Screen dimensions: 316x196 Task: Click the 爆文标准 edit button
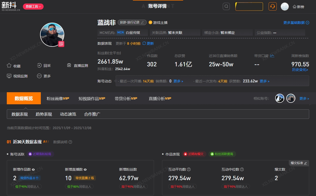(x=299, y=163)
